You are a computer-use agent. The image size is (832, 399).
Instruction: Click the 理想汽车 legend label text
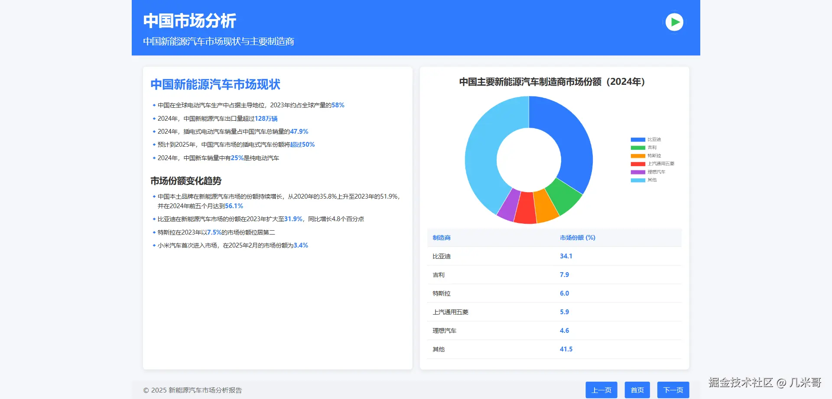tap(656, 172)
